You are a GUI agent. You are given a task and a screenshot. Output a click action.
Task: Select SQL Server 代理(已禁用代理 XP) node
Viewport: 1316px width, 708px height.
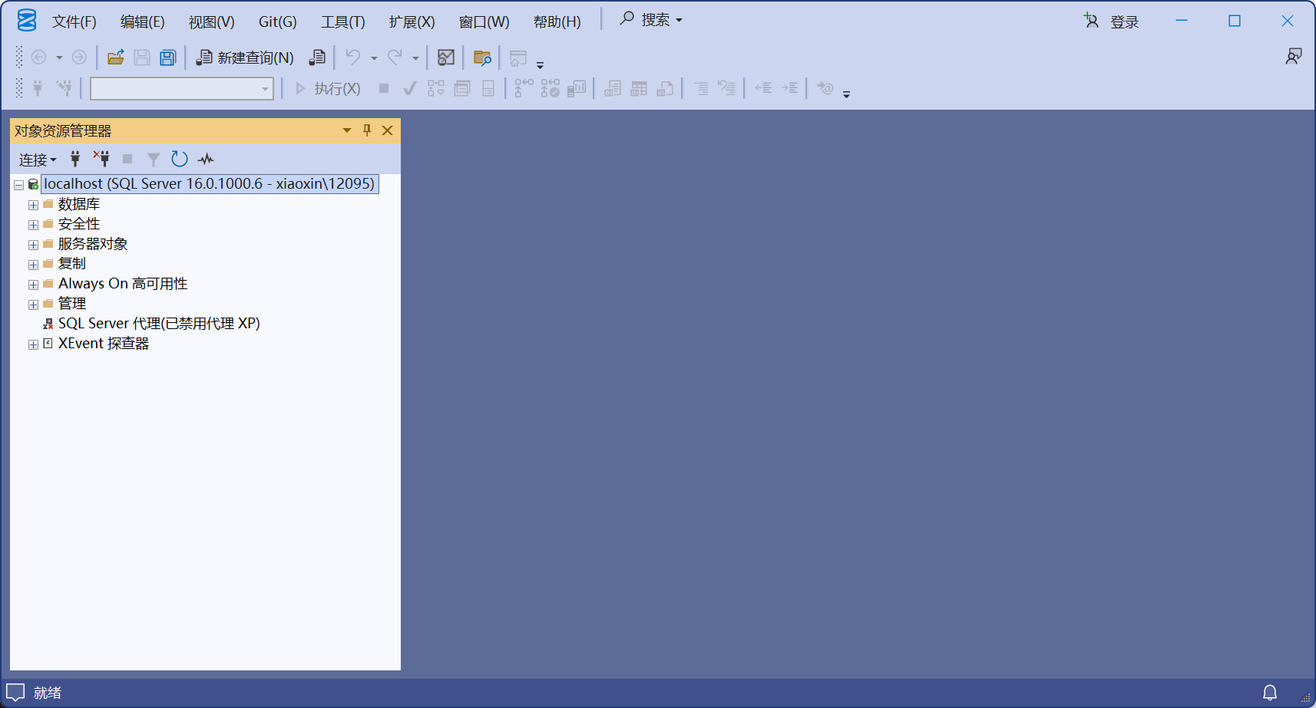click(x=159, y=324)
